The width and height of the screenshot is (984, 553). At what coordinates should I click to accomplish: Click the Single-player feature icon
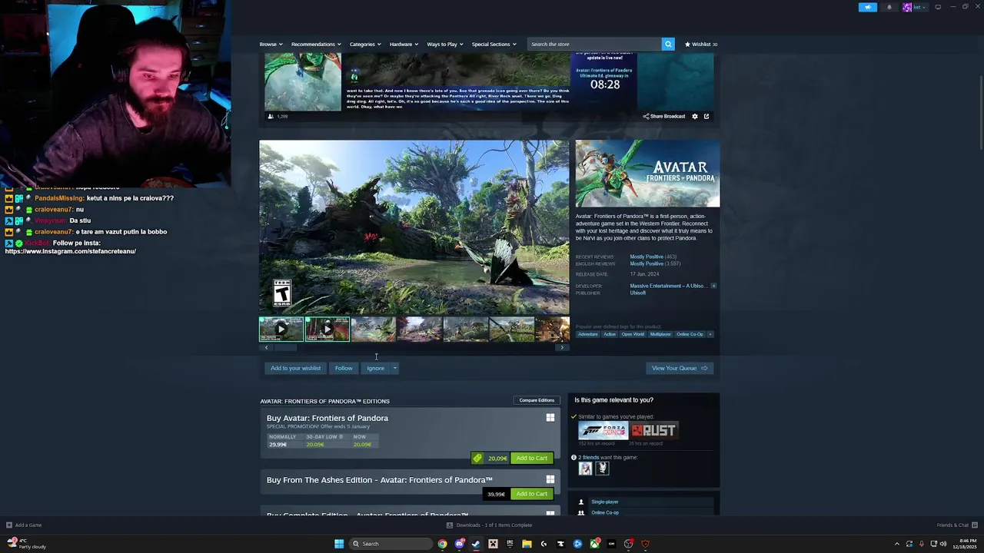(x=581, y=502)
